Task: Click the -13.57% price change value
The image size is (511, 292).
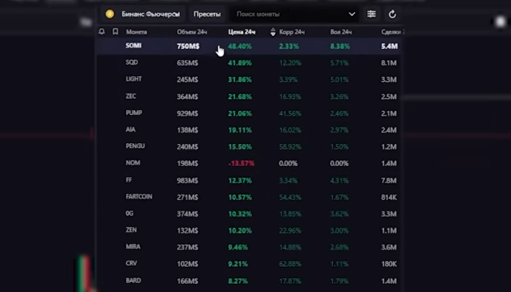Action: click(241, 163)
